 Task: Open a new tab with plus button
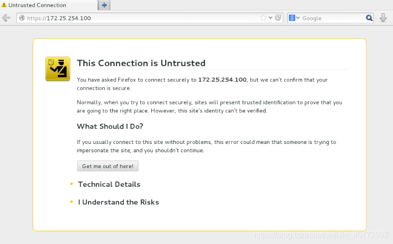[x=104, y=5]
